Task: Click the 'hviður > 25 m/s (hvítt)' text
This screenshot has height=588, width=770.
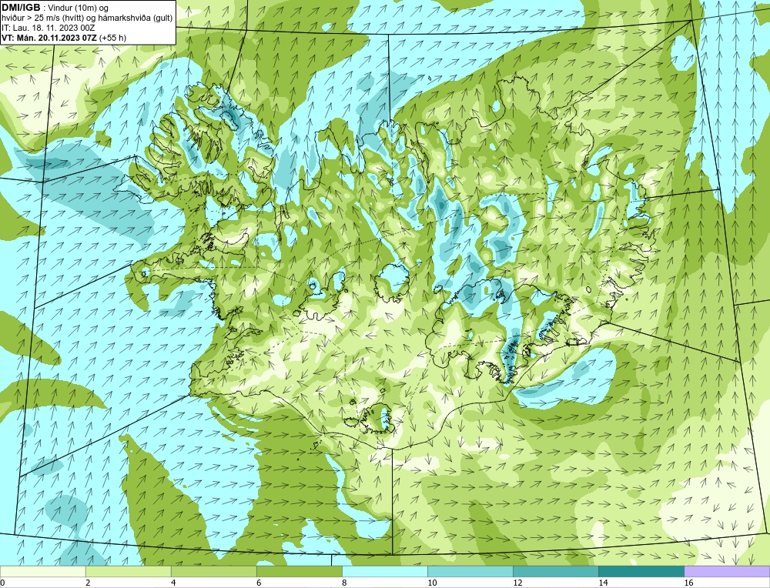Action: coord(41,18)
